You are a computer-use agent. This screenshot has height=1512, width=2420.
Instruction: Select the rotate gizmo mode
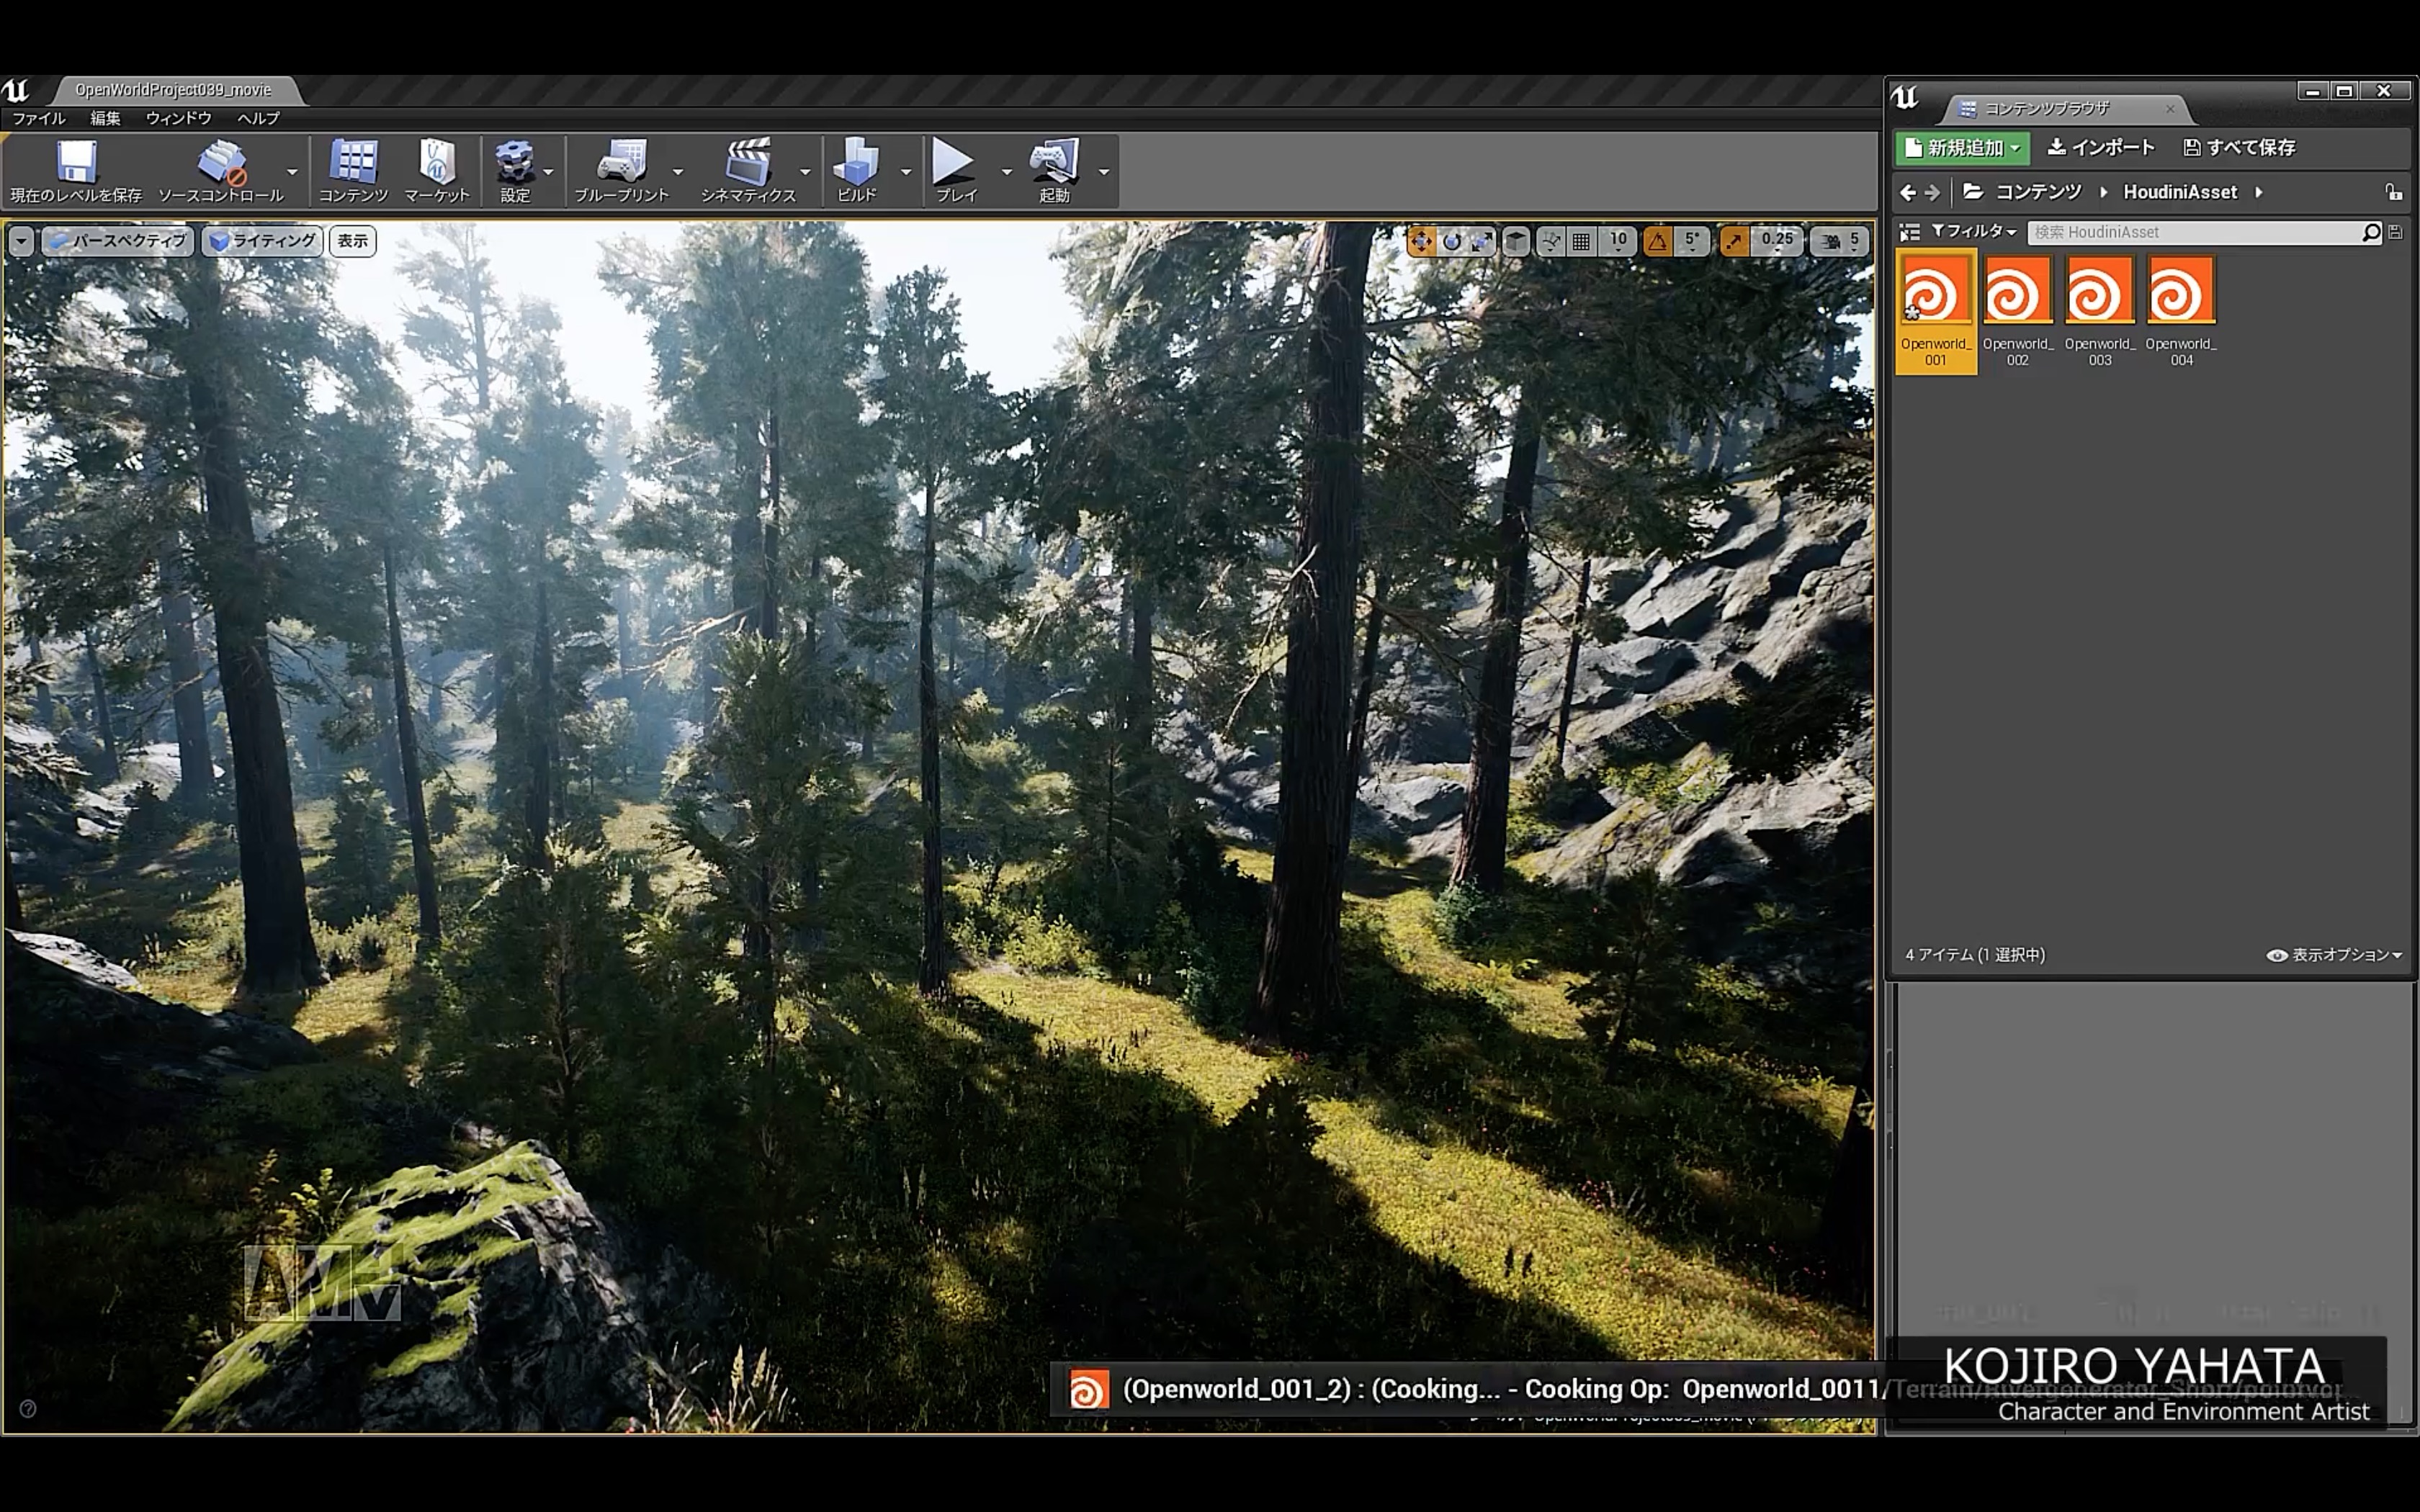coord(1452,241)
